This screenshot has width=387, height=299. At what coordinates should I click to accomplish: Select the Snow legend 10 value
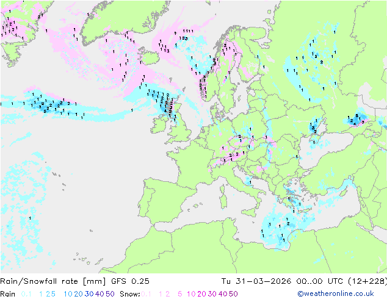191,294
